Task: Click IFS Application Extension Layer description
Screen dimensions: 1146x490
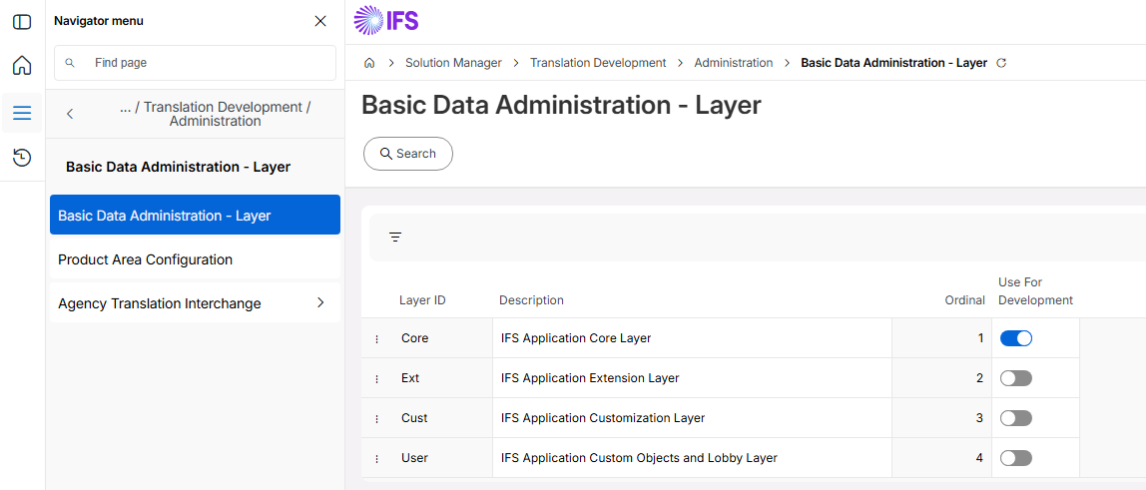Action: [590, 378]
